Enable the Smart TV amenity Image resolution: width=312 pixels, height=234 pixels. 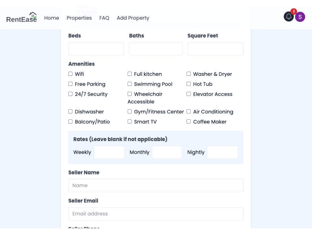pos(129,121)
